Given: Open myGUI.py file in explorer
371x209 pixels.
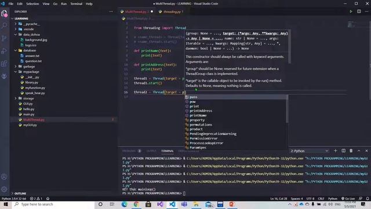Looking at the screenshot, I should (x=30, y=125).
